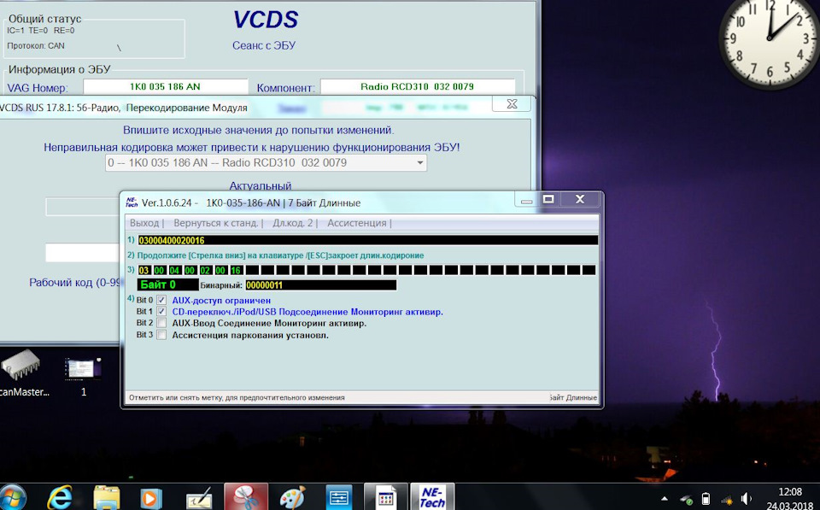Click the NE-Tech logo in coding window title
Screen dimensions: 820x510
[x=132, y=202]
